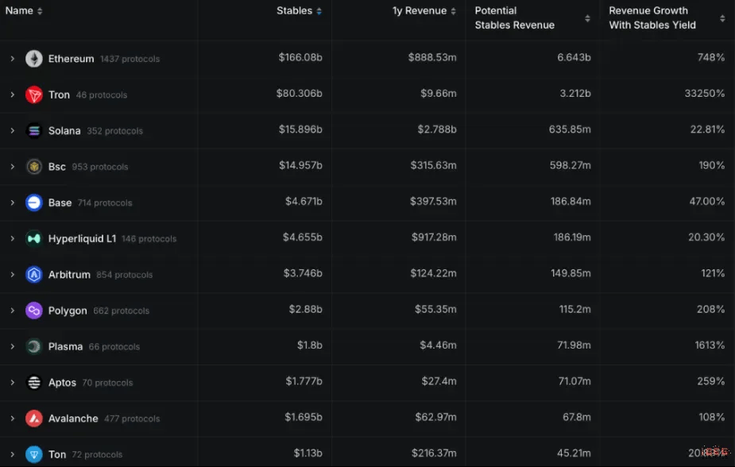Expand the Aptos row chevron
This screenshot has width=735, height=467.
(12, 383)
